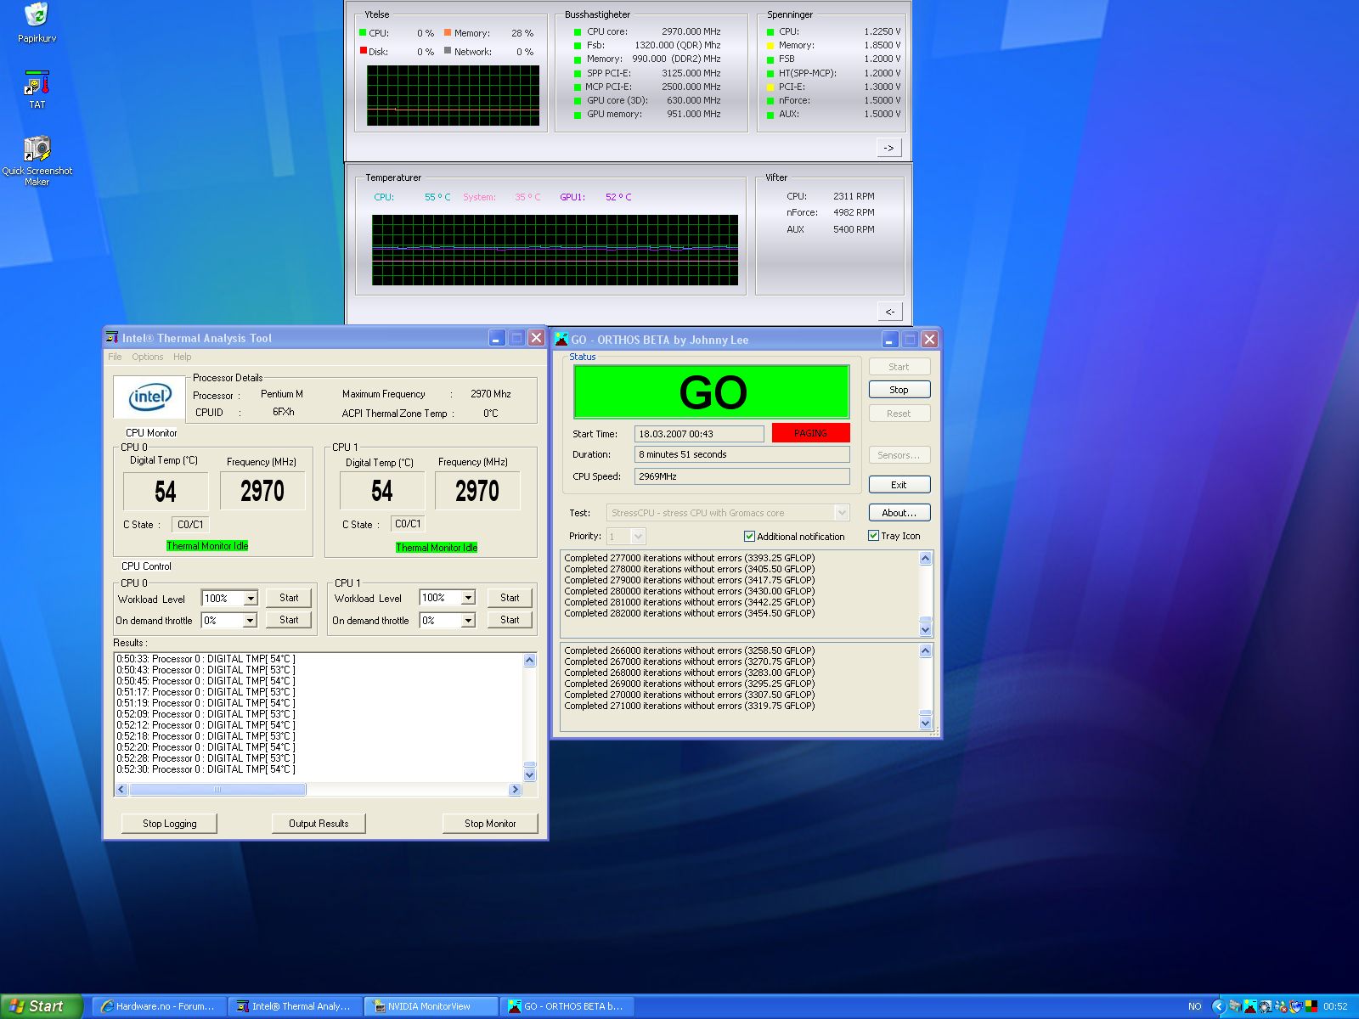Click the green GO status panel
1359x1019 pixels.
[x=712, y=391]
